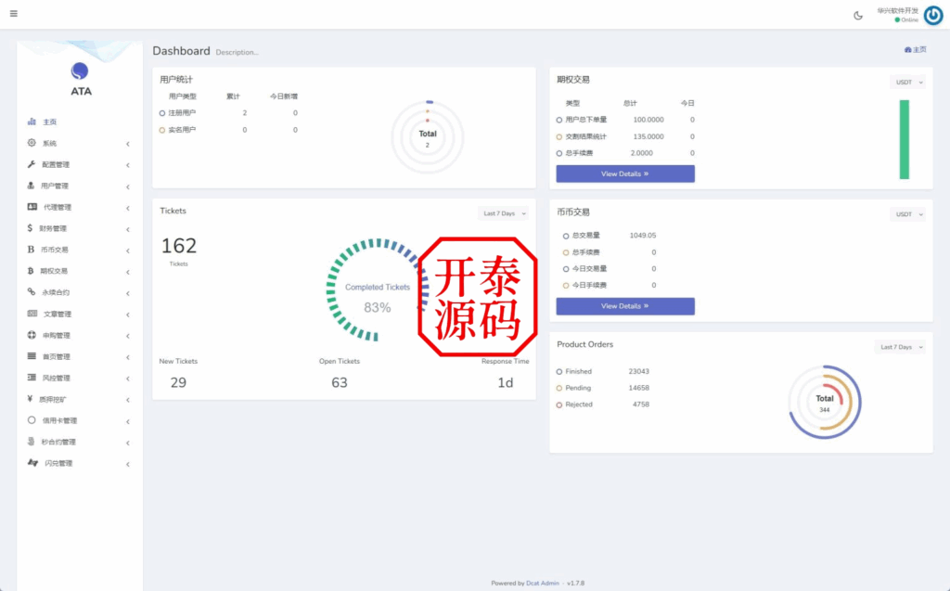Screen dimensions: 950x591
Task: Expand the 财务管理 menu chevron
Action: pos(128,229)
